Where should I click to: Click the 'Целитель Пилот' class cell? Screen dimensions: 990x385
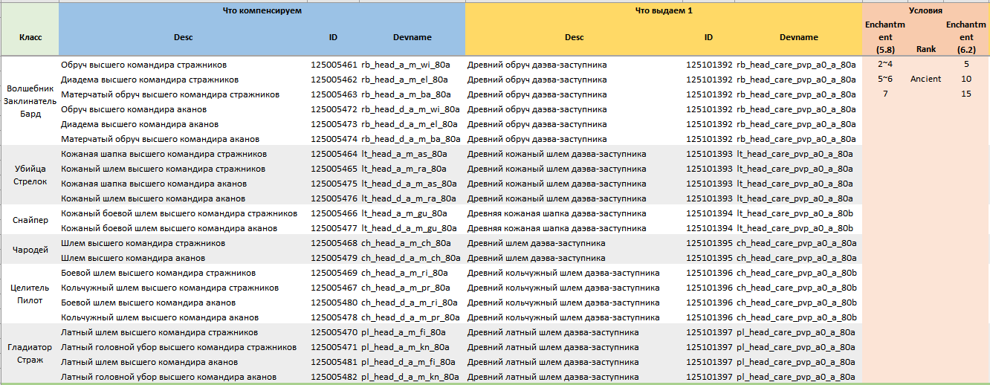coord(30,294)
